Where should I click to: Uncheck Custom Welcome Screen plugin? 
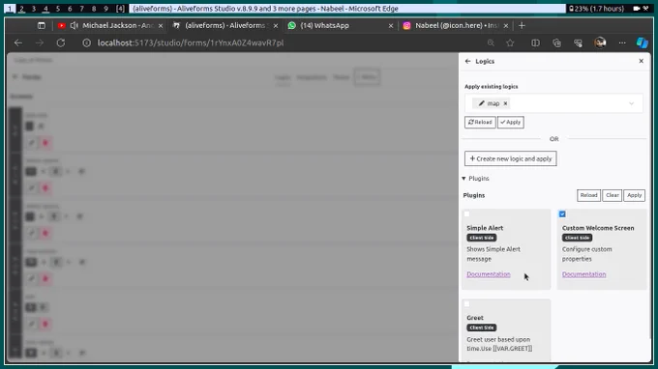click(x=562, y=214)
